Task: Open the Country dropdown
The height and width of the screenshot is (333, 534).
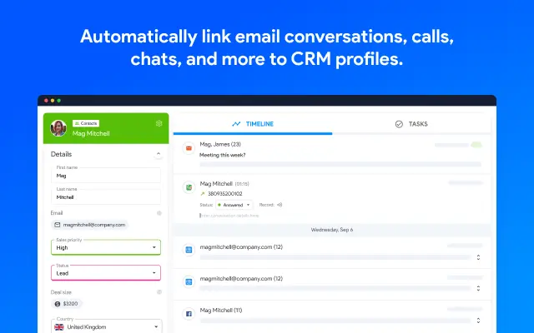Action: point(107,326)
